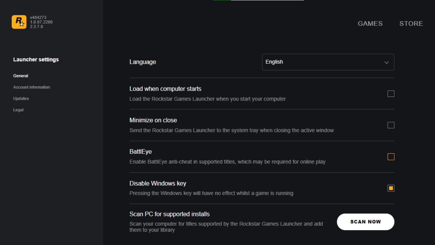Click the 'English' text inside the language field

(274, 62)
